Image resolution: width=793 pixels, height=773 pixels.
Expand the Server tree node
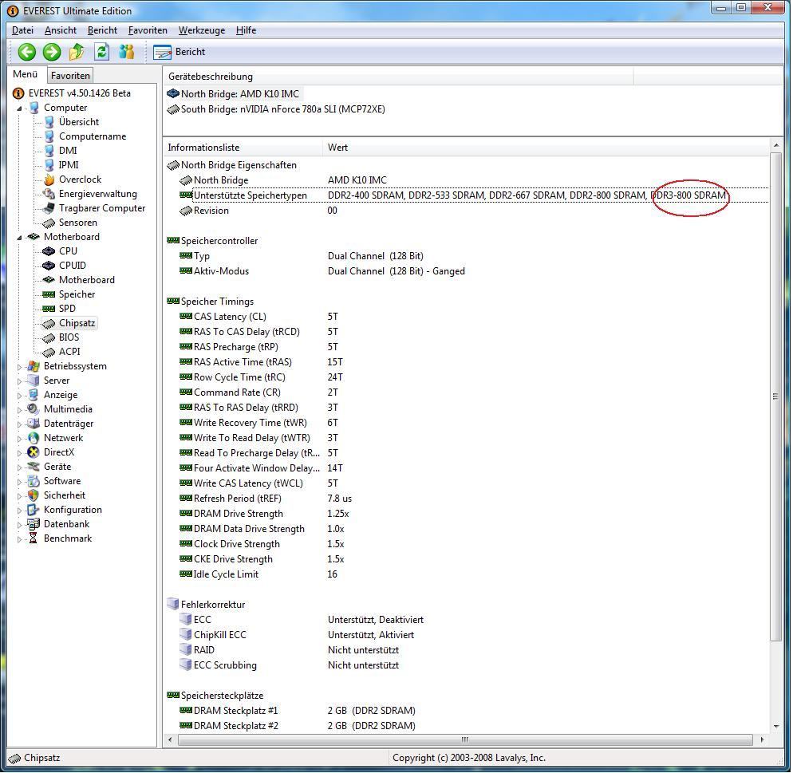pos(19,381)
